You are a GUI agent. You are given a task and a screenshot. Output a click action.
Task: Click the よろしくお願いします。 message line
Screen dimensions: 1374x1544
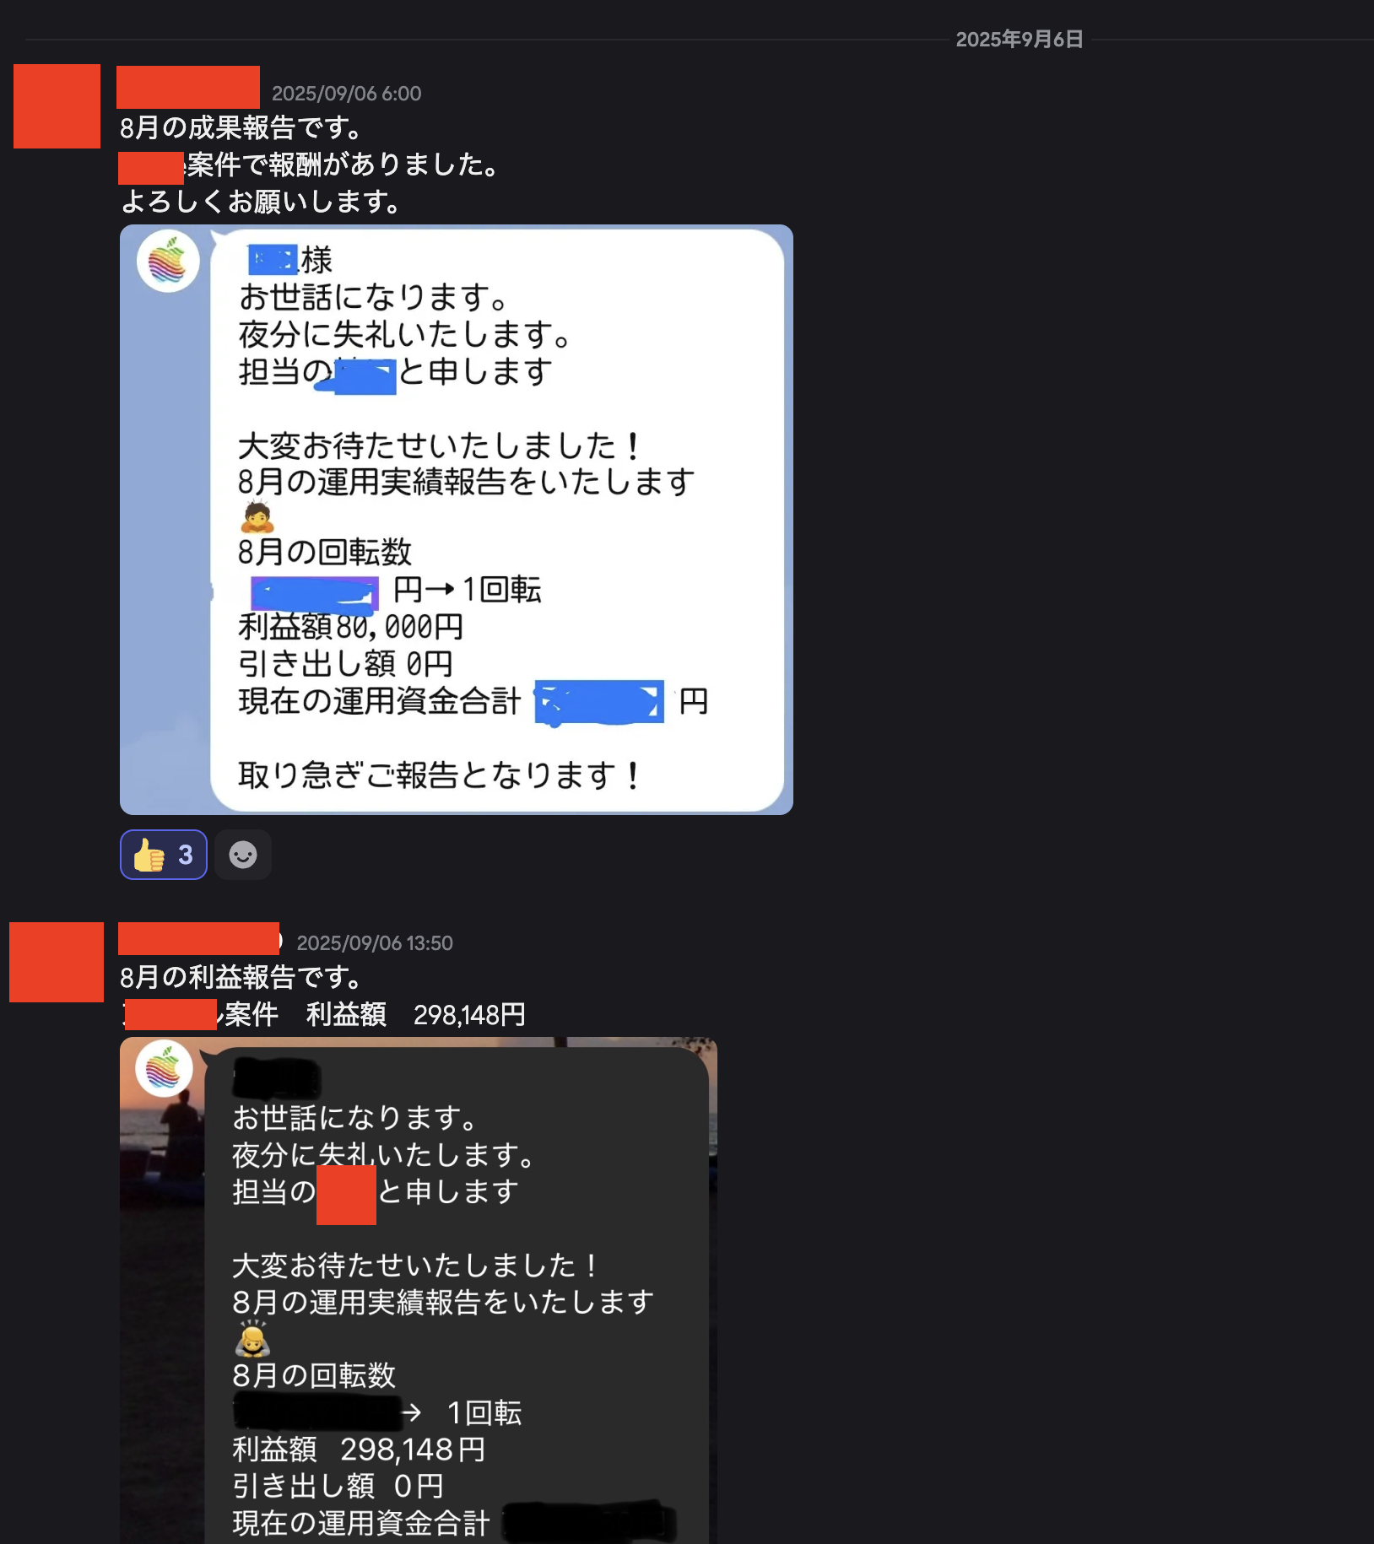(x=260, y=202)
